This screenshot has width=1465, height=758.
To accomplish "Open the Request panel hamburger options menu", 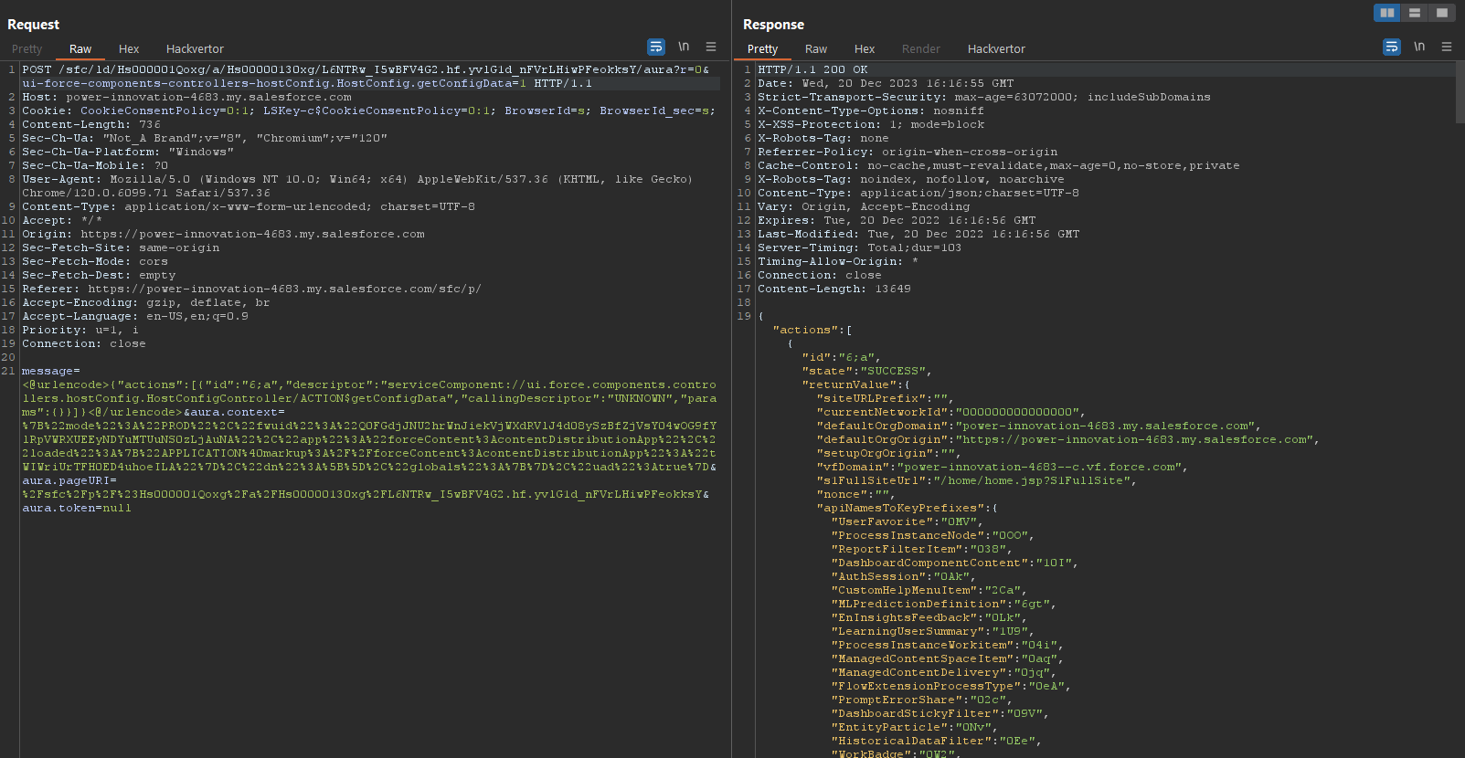I will coord(711,47).
